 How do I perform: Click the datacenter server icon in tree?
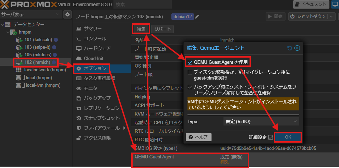[x=8, y=24]
